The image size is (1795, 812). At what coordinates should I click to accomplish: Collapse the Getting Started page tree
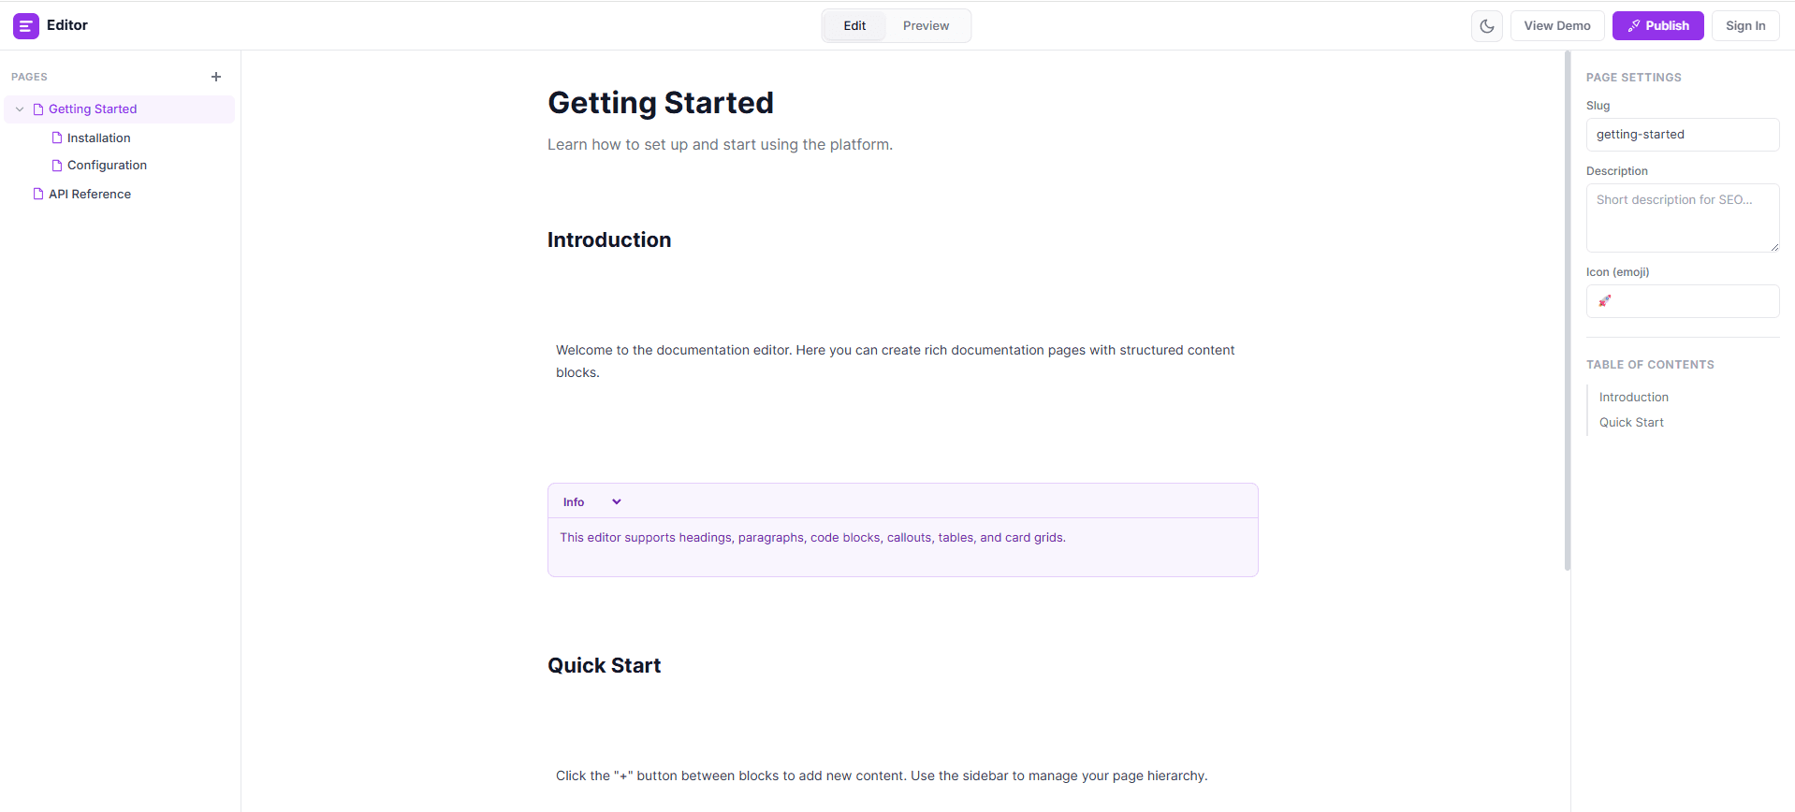(20, 109)
